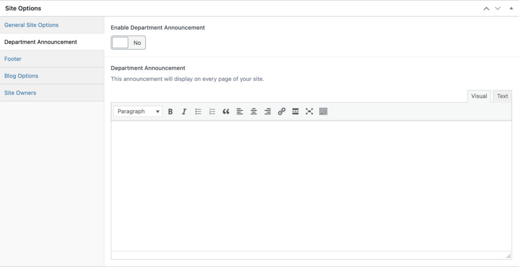Move Site Options panel down
Screen dimensions: 519x267
(498, 8)
